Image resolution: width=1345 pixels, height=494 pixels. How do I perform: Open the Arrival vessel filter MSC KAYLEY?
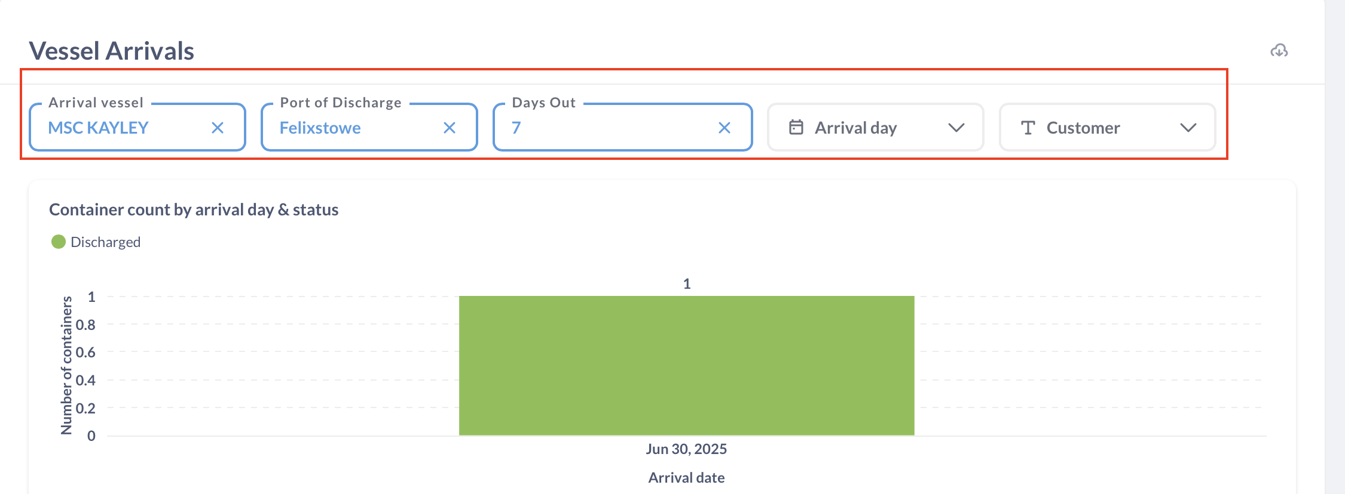point(99,128)
